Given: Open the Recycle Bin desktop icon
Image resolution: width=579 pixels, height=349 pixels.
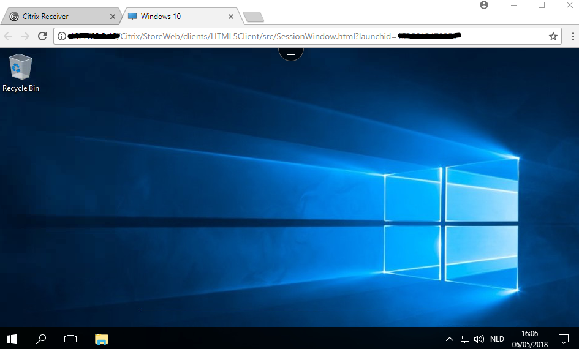Looking at the screenshot, I should click(x=21, y=73).
